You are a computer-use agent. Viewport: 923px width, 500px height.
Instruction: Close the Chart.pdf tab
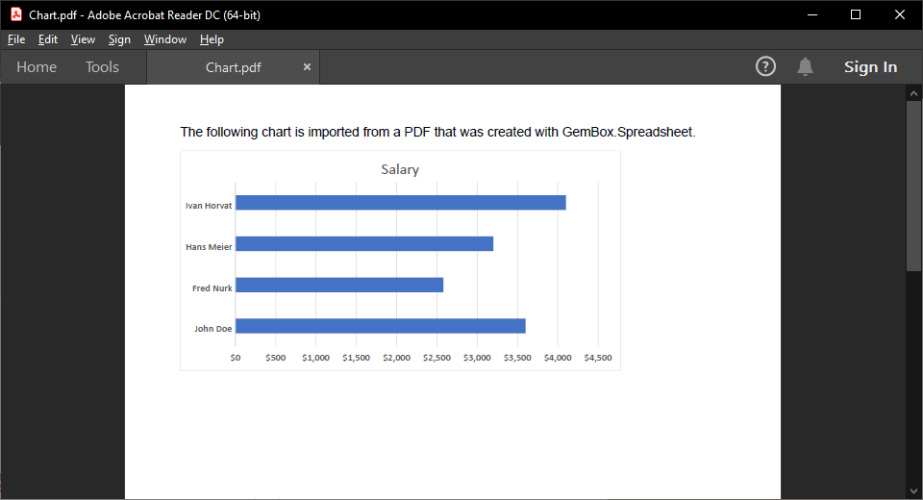tap(308, 67)
